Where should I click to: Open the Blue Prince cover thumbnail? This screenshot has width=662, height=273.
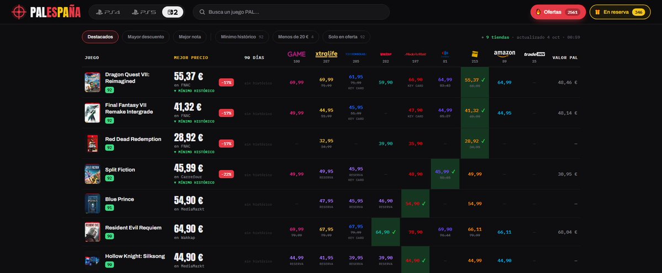pos(92,204)
